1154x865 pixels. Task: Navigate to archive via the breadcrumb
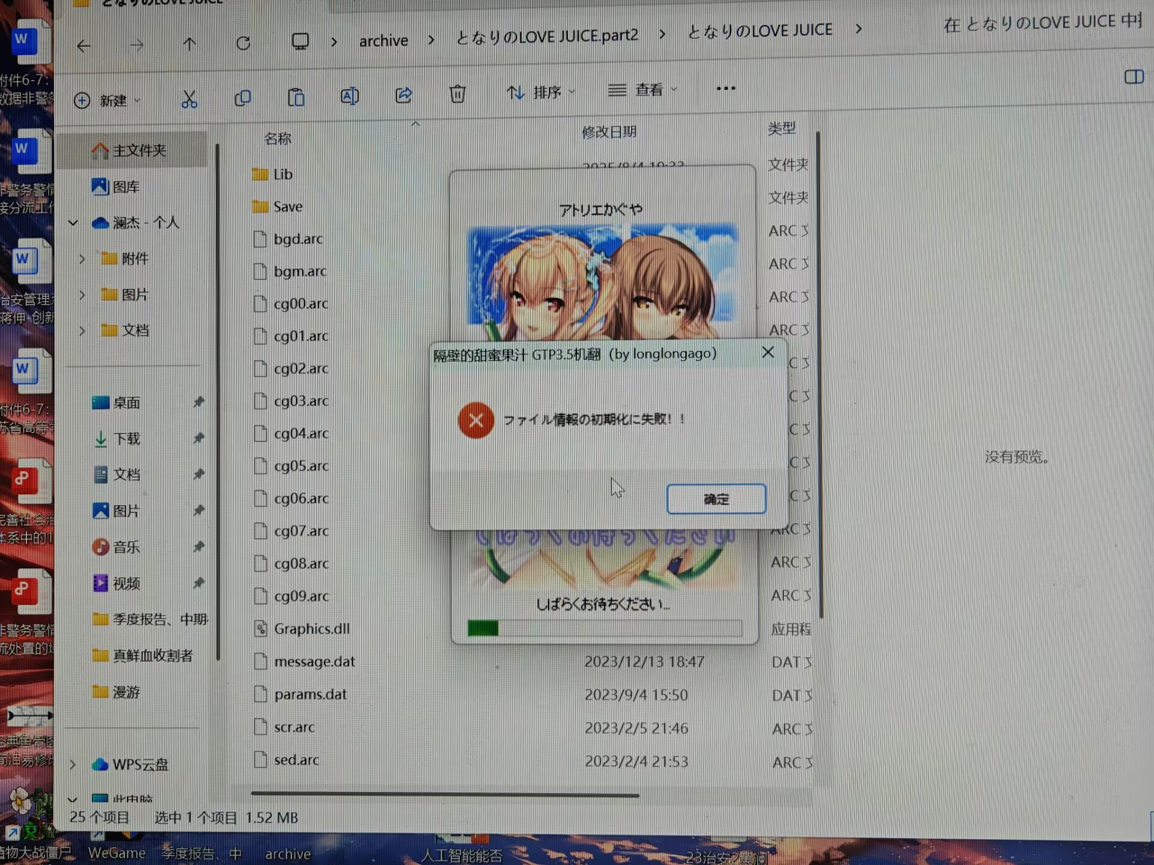384,39
